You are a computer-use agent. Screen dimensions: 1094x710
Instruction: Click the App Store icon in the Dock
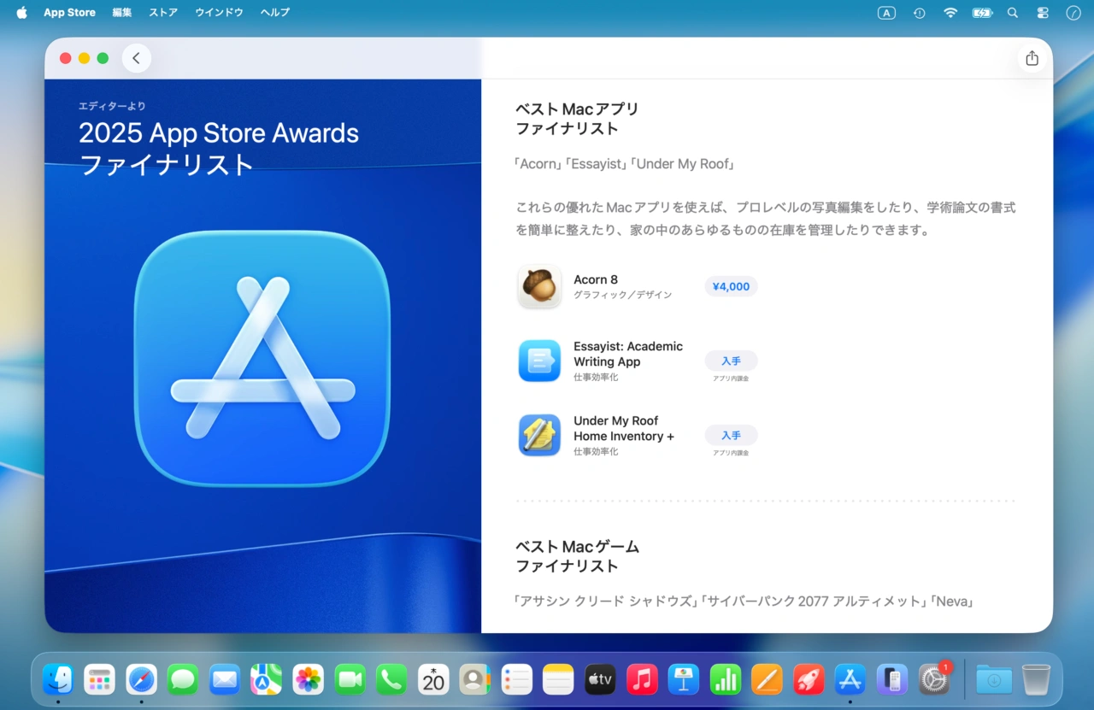pyautogui.click(x=850, y=679)
